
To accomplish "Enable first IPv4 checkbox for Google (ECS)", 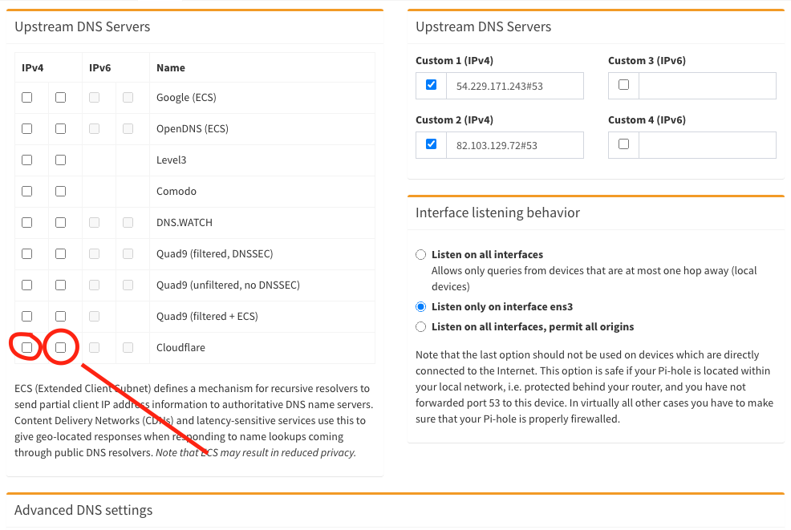I will pos(27,97).
